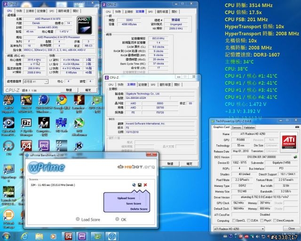
Task: Click ATI Radeon HD 4250 name field
Action: pyautogui.click(x=255, y=134)
